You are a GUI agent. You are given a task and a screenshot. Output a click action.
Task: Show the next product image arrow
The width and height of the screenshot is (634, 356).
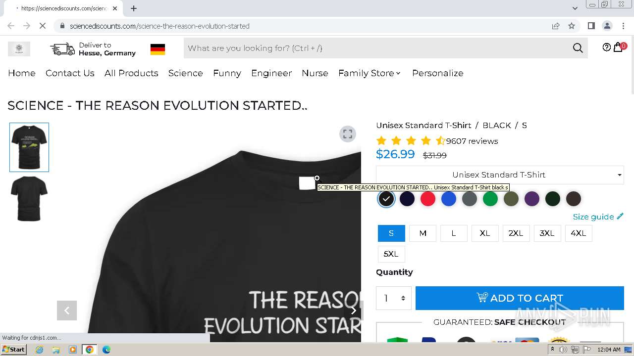(x=354, y=311)
